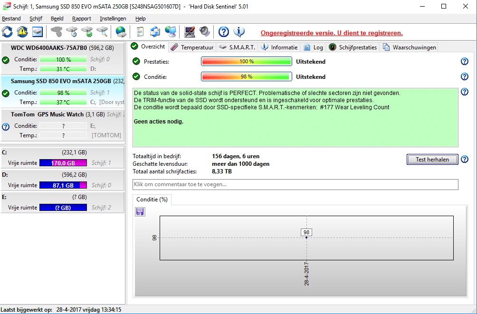This screenshot has height=314, width=477.
Task: Click the globe with monitor toolbar icon
Action: [171, 32]
